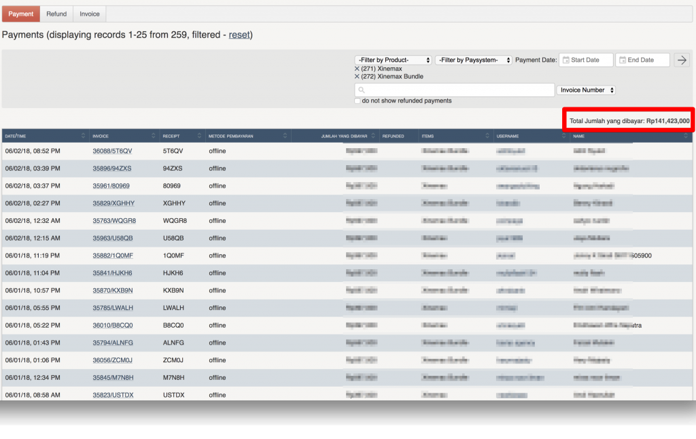Select the 06/01/18, 11:19 PM date cell

33,256
